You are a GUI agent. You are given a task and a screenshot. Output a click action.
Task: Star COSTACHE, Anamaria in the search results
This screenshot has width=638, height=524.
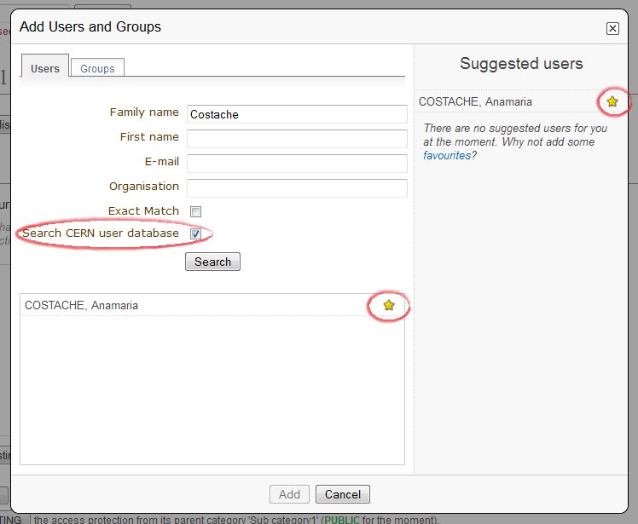[389, 305]
